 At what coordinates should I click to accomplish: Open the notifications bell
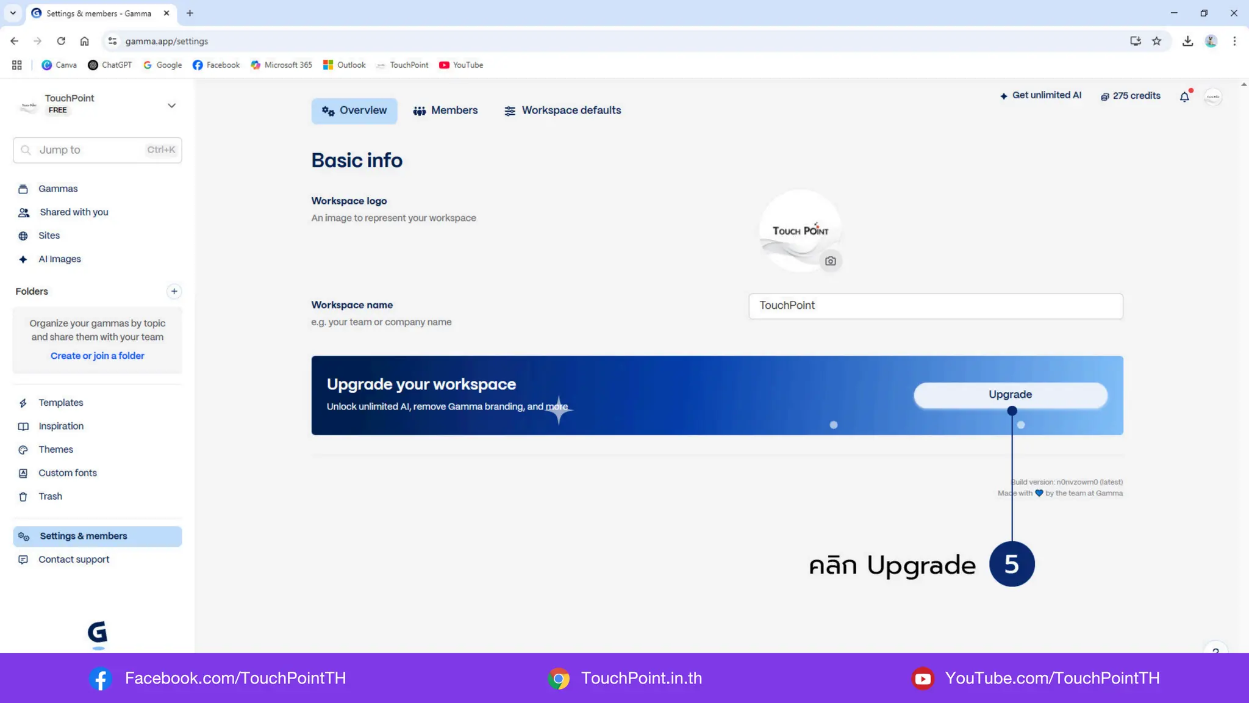tap(1184, 96)
